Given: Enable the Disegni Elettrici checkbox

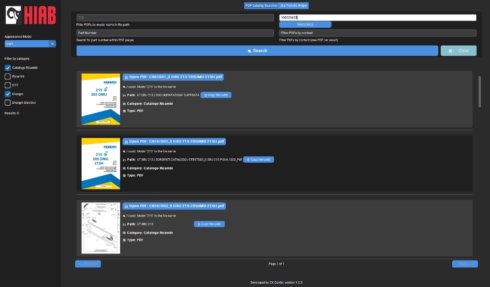Looking at the screenshot, I should tap(8, 103).
